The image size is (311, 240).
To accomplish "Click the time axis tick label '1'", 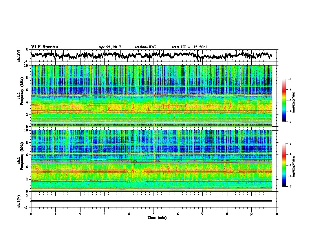I will (x=55, y=214).
